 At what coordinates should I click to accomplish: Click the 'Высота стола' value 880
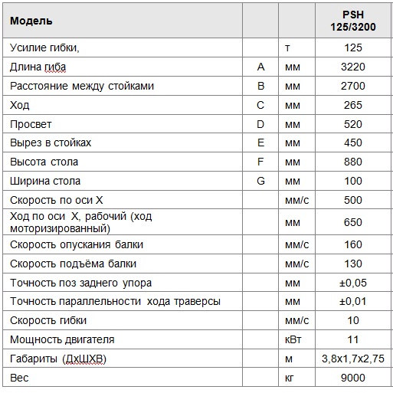tap(353, 162)
